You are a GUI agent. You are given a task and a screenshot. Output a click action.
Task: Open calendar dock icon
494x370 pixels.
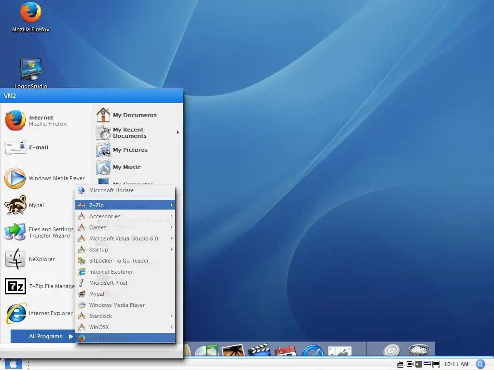(x=286, y=351)
